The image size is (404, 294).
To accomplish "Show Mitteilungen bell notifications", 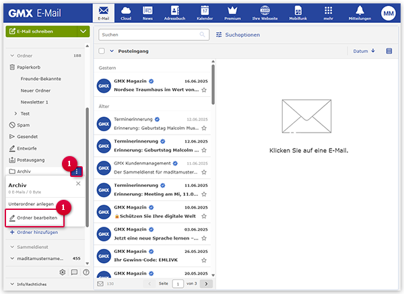I will point(360,13).
